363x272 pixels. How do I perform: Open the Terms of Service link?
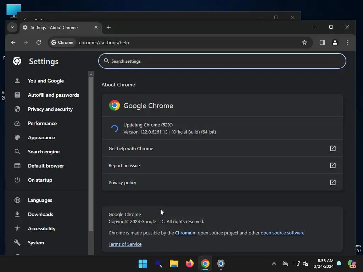(125, 244)
